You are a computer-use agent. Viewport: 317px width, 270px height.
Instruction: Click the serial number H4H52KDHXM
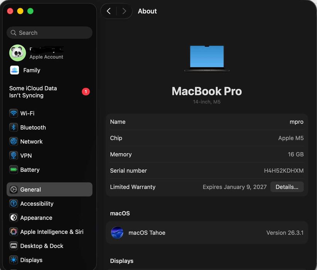284,170
